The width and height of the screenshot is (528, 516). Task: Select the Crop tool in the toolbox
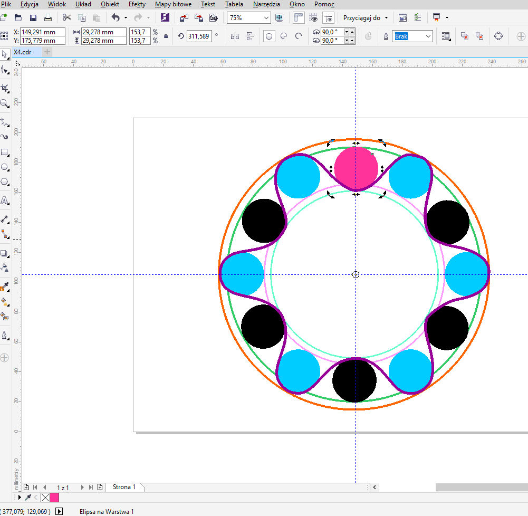pyautogui.click(x=5, y=88)
